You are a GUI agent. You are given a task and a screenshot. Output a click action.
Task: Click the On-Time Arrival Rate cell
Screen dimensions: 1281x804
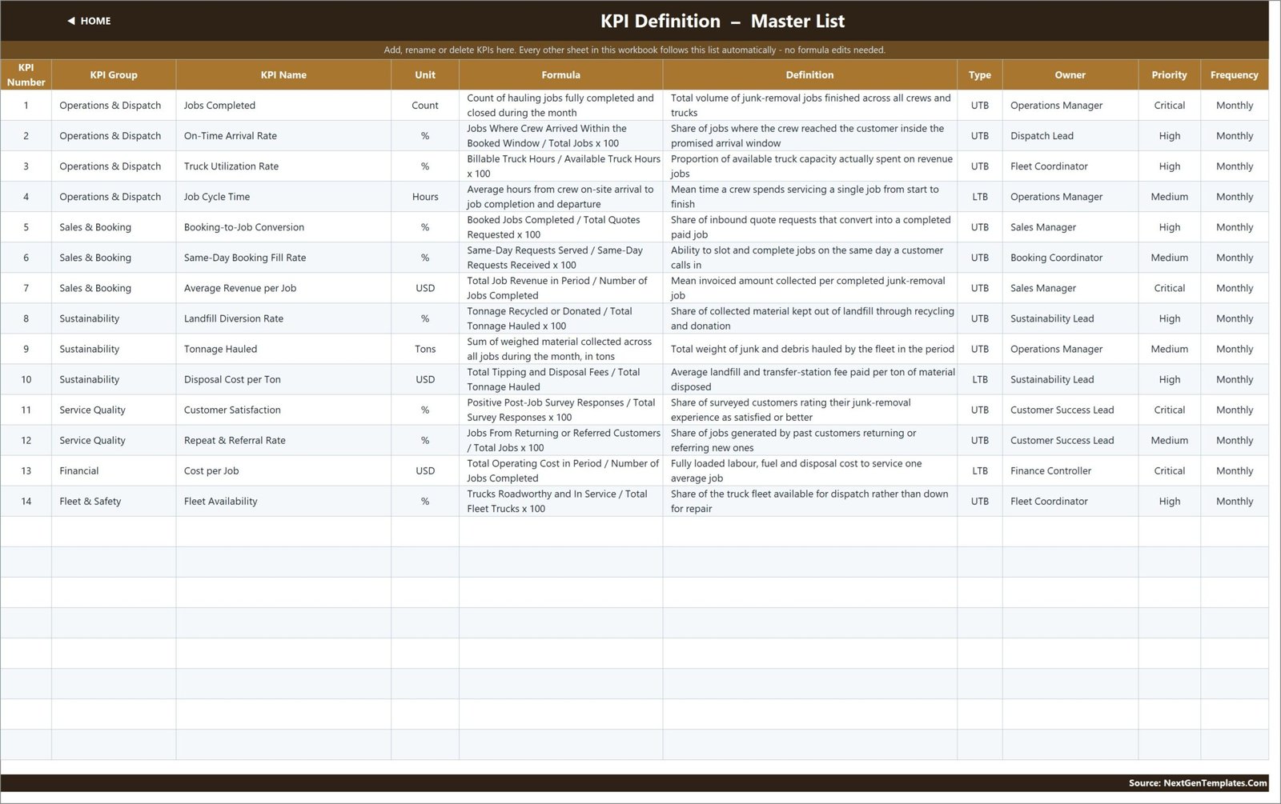pos(283,136)
